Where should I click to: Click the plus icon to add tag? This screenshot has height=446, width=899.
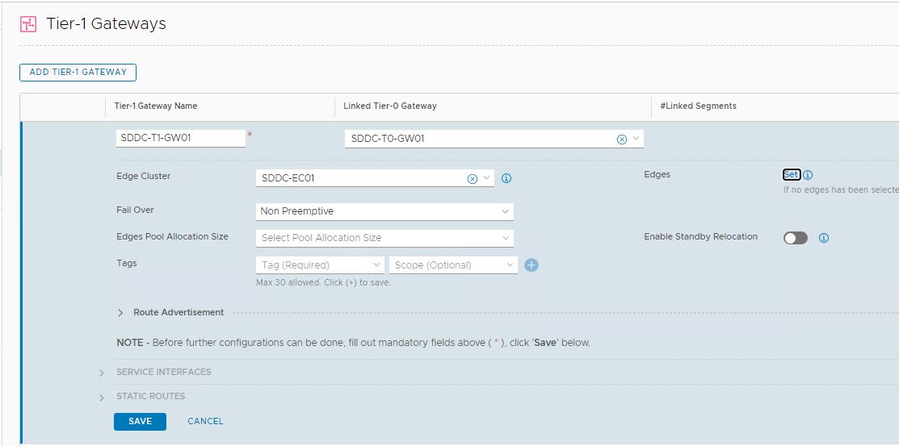pyautogui.click(x=531, y=265)
